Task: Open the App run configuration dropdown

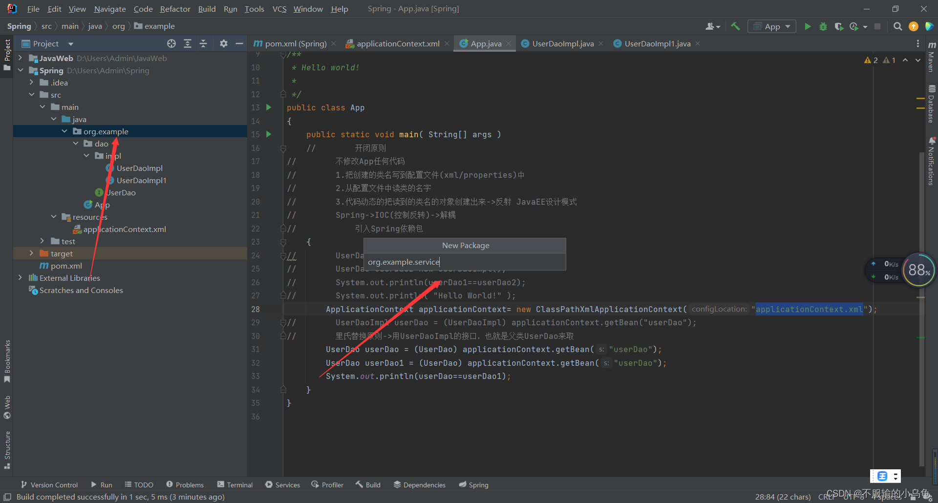Action: 772,26
